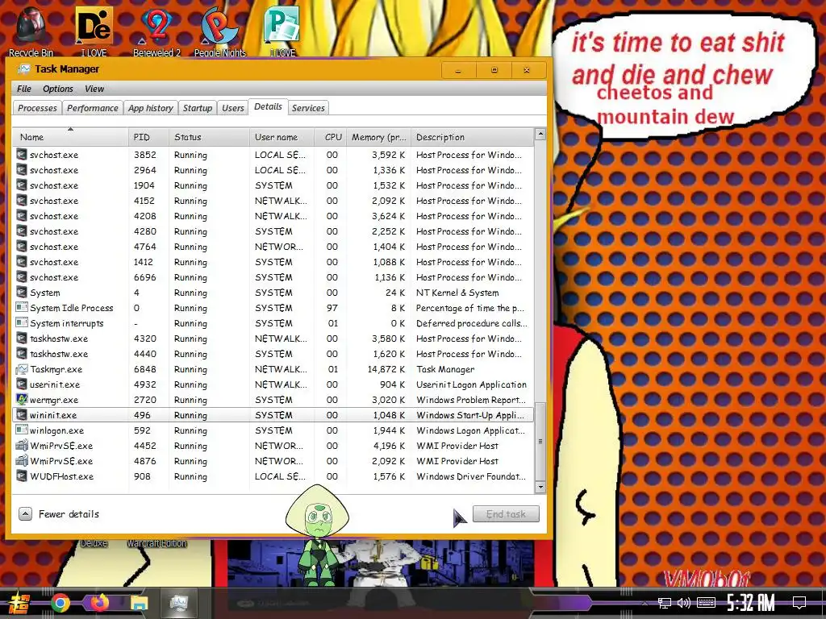Select taskhostw.exe row with PID 4440

273,353
